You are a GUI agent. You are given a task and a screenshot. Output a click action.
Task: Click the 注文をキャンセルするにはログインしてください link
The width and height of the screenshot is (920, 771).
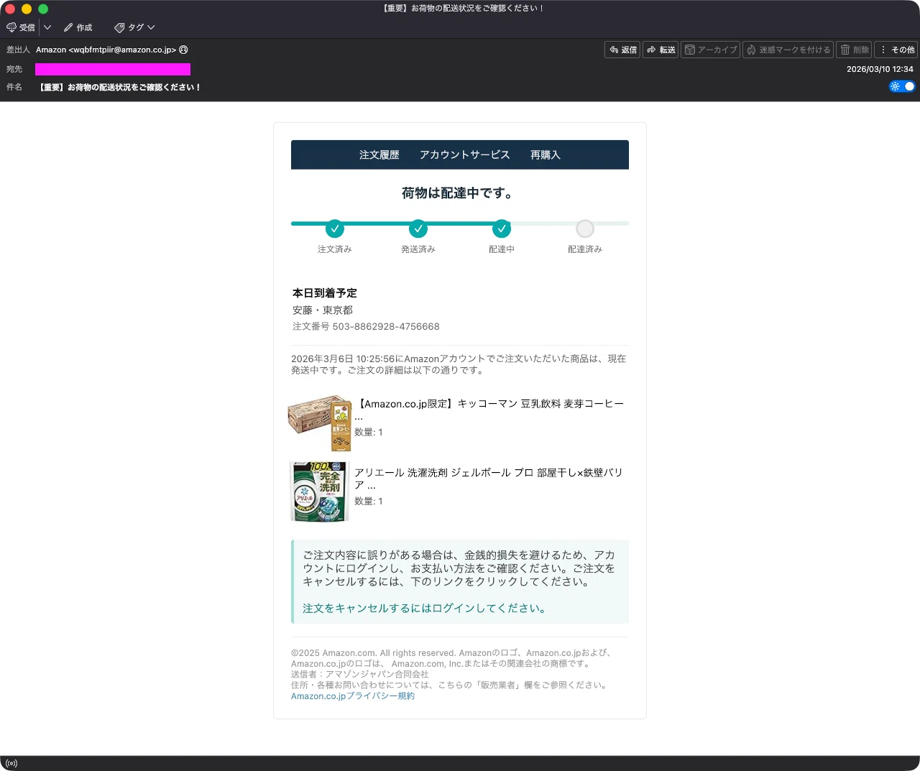(425, 608)
